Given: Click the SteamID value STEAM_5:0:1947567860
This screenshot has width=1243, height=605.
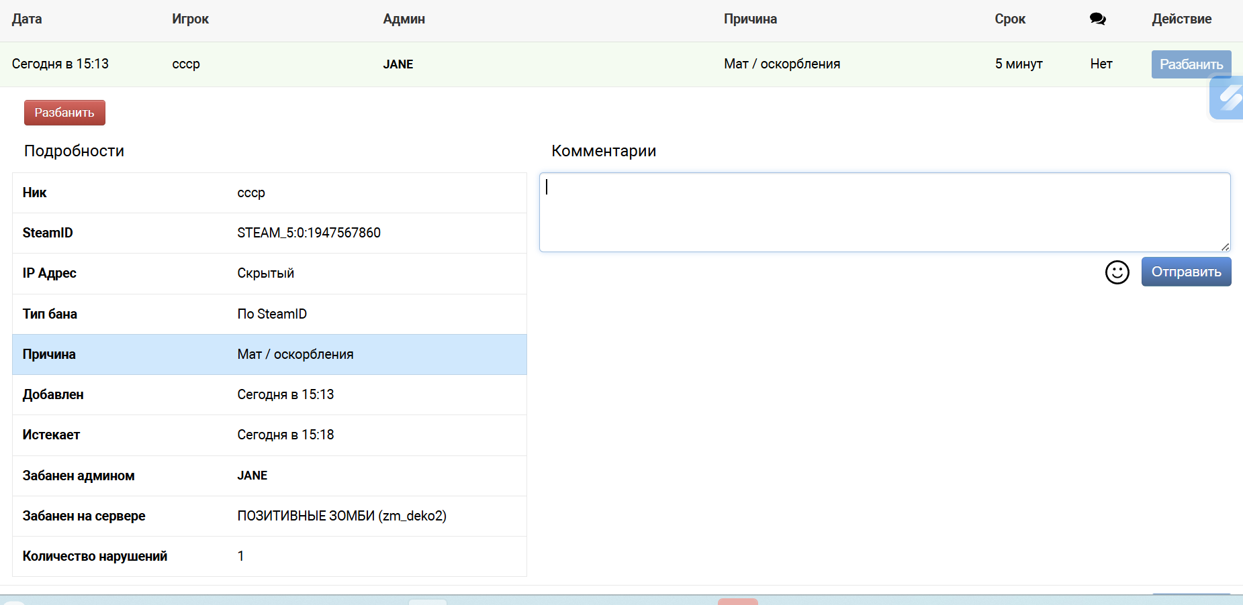Looking at the screenshot, I should (x=308, y=233).
